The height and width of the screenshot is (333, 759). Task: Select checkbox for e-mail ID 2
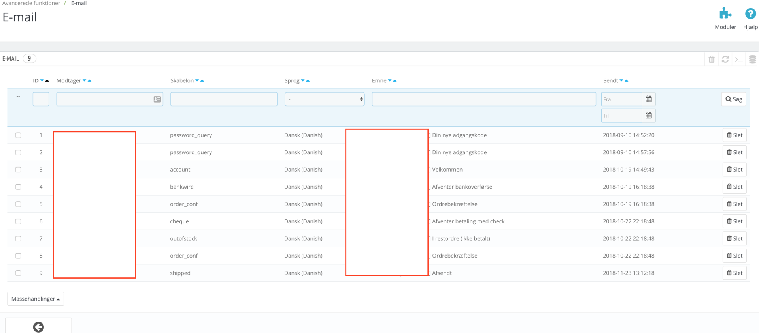click(x=18, y=152)
